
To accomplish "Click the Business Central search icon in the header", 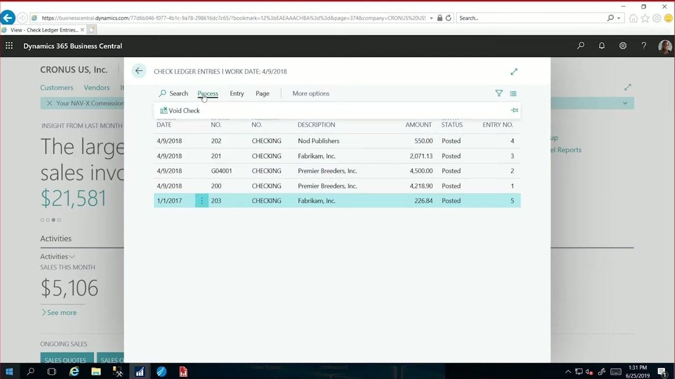I will point(581,46).
